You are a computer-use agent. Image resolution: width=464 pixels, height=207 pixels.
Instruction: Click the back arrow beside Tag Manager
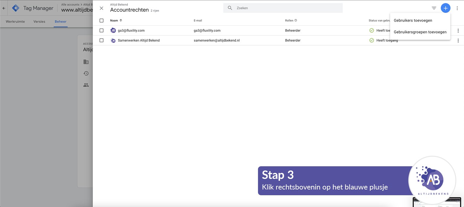pyautogui.click(x=4, y=8)
